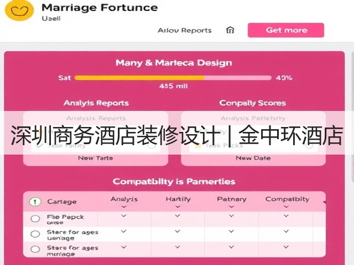Expand Fite Pepck row Hartiily chevron
354x265 pixels.
pyautogui.click(x=178, y=216)
